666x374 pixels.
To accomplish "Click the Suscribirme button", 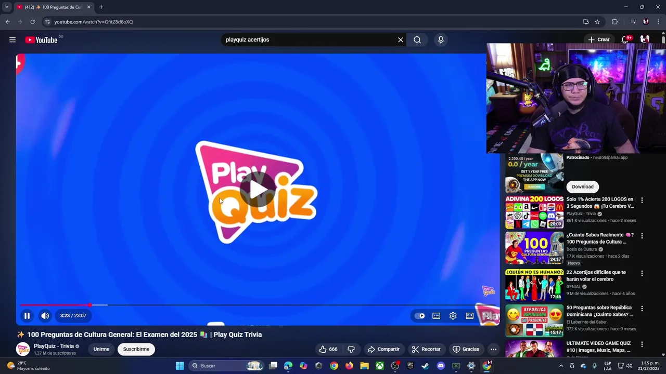I will pyautogui.click(x=136, y=350).
